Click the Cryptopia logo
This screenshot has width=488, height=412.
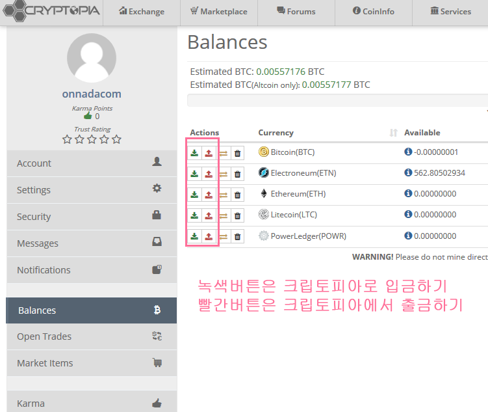point(51,11)
